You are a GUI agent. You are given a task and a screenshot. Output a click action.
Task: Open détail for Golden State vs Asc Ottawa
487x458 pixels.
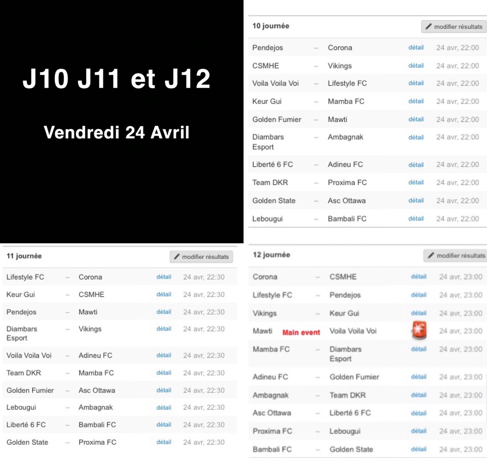416,200
